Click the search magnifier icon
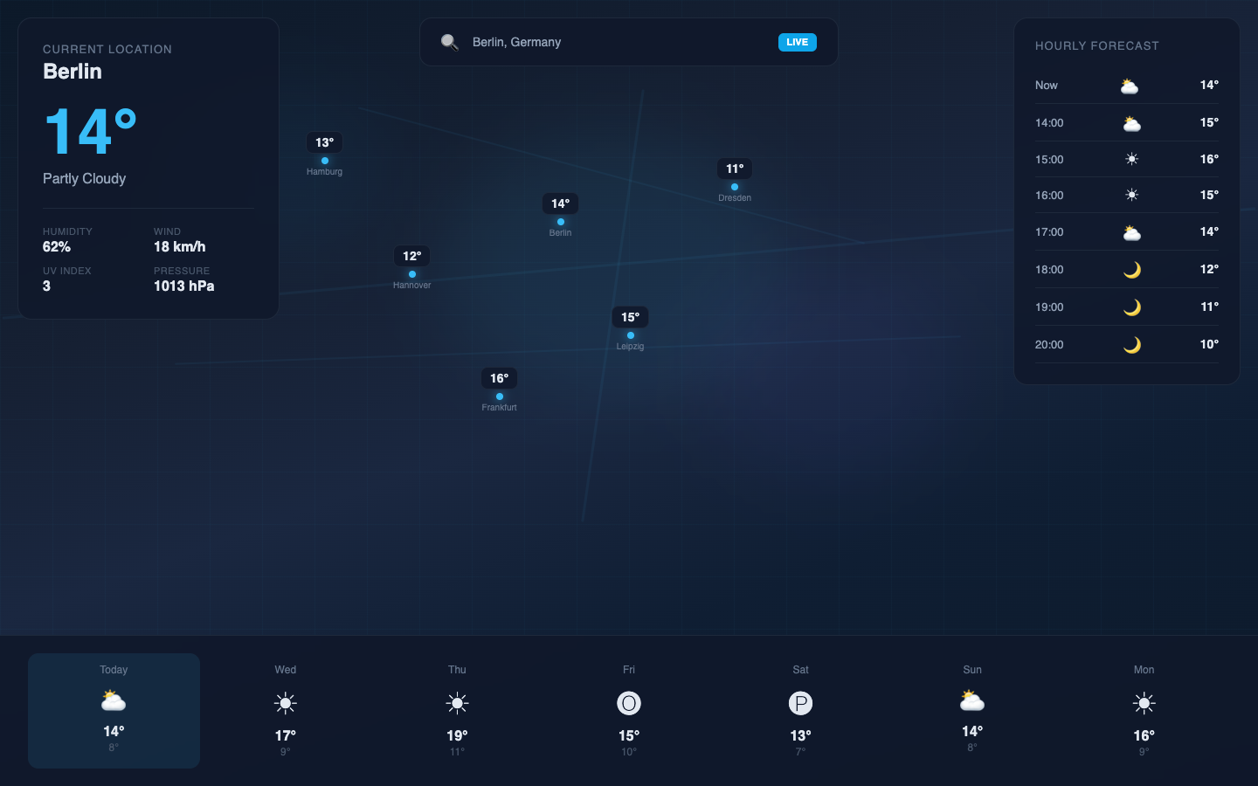1258x786 pixels. [x=449, y=42]
